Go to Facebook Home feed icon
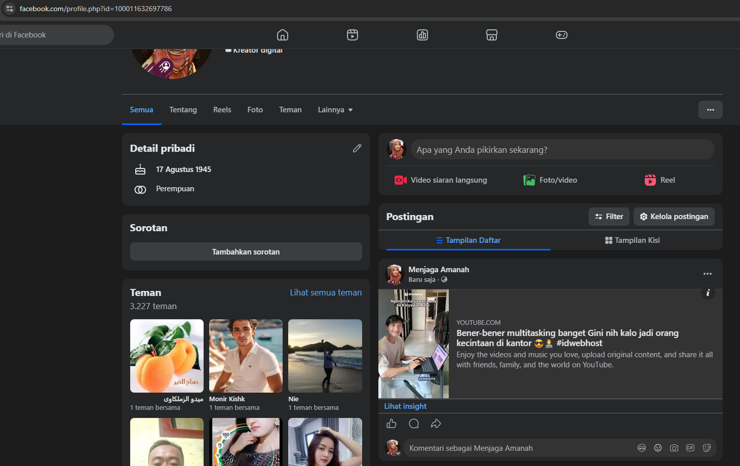 point(283,35)
